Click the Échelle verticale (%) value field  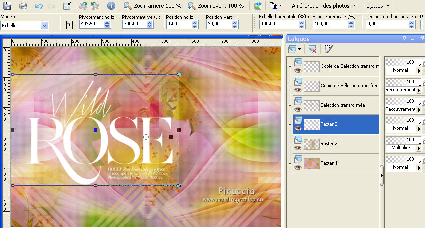[x=330, y=24]
